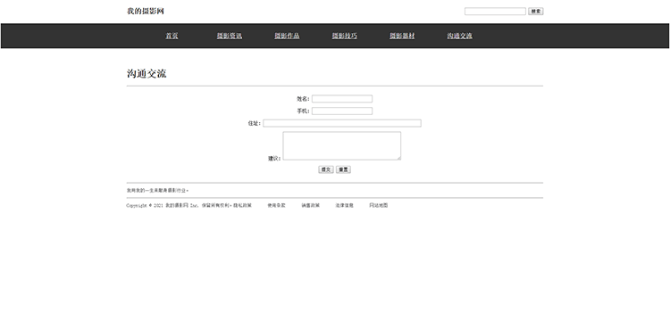Open the 首页 navigation link
Image resolution: width=670 pixels, height=321 pixels.
pyautogui.click(x=172, y=36)
